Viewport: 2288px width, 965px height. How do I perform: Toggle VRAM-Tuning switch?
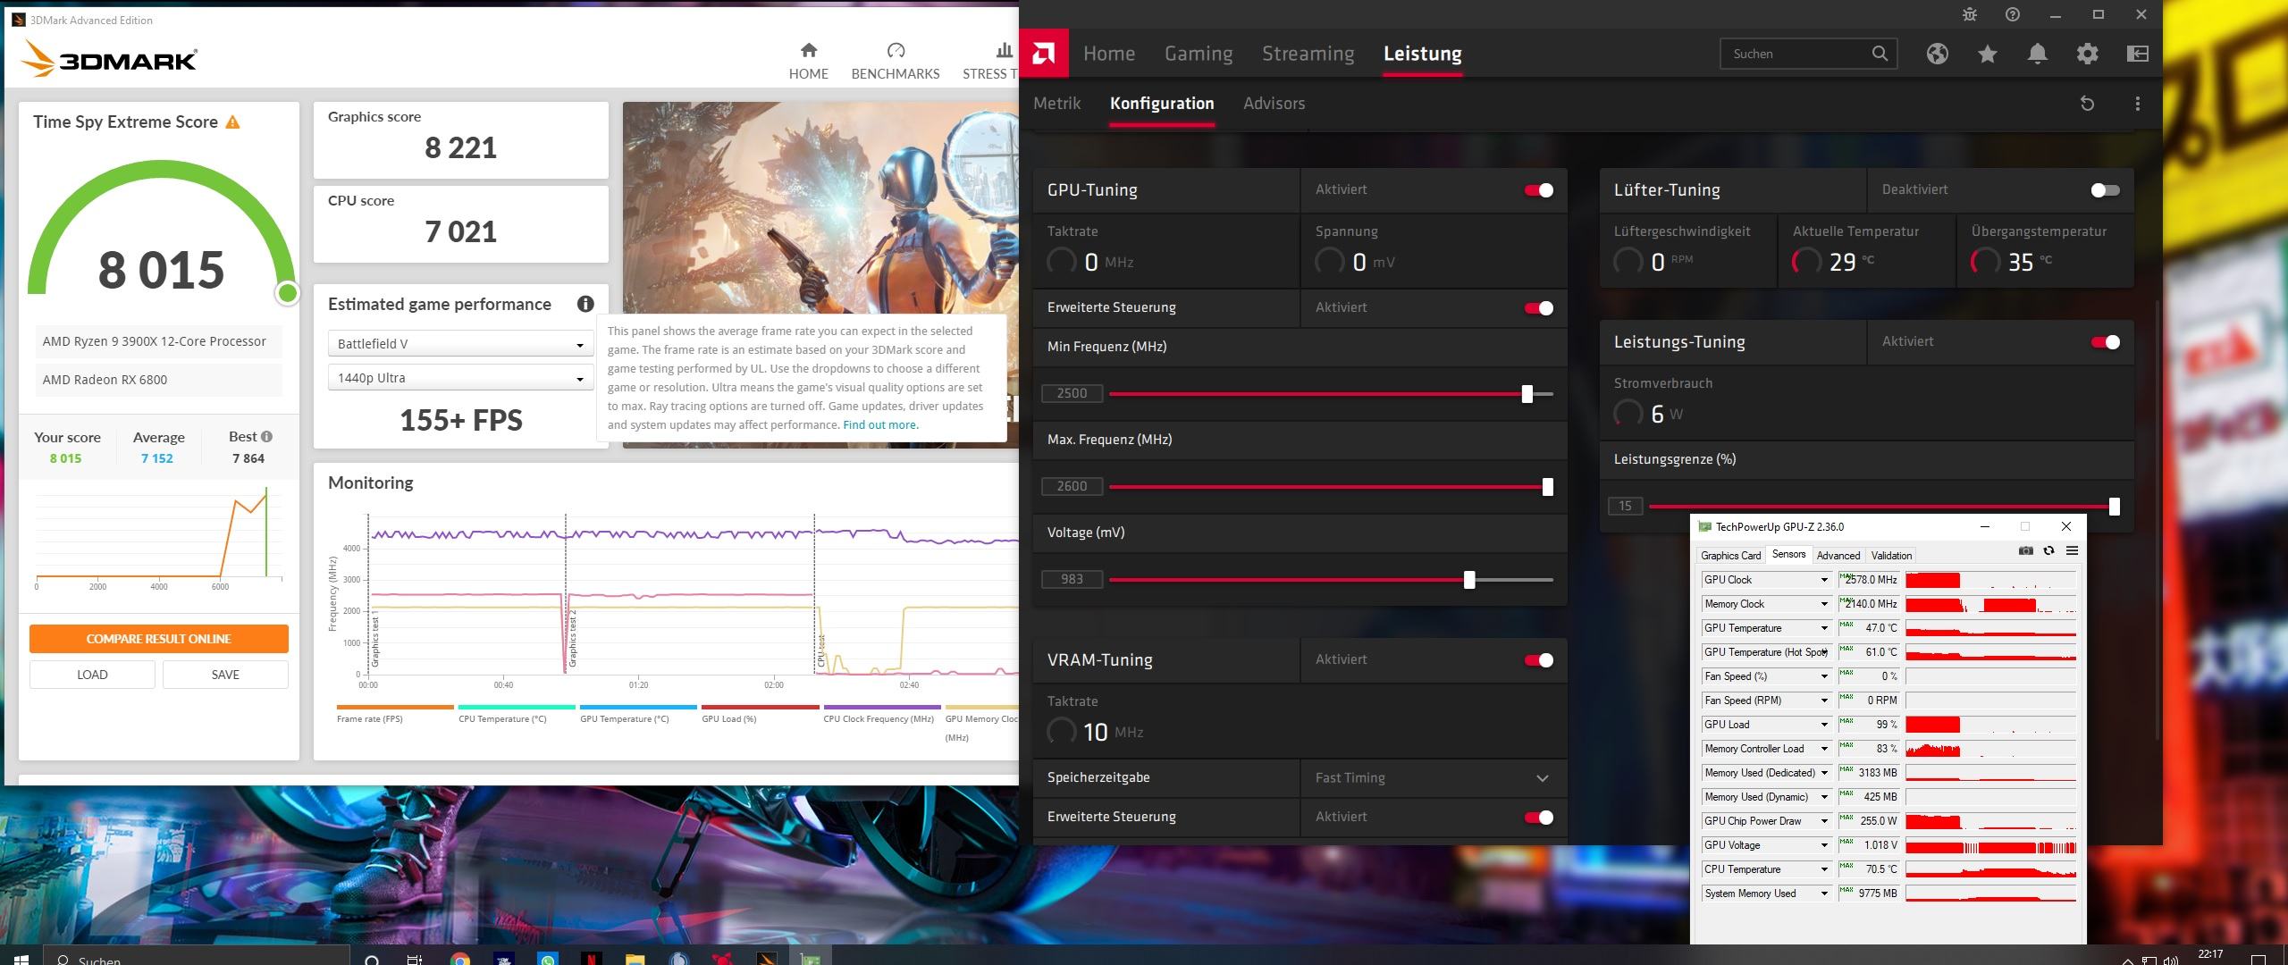click(x=1539, y=660)
